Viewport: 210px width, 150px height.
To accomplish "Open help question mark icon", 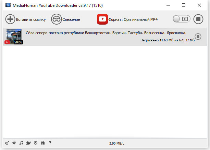I will 50,143.
